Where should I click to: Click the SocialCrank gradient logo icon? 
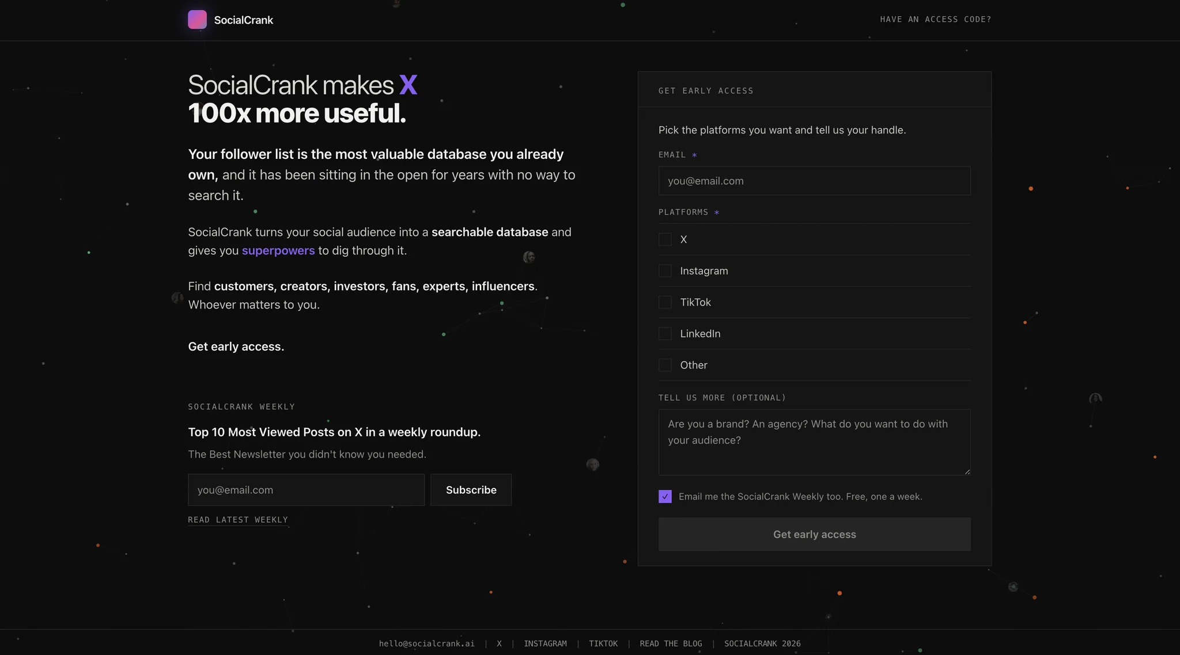(x=197, y=20)
